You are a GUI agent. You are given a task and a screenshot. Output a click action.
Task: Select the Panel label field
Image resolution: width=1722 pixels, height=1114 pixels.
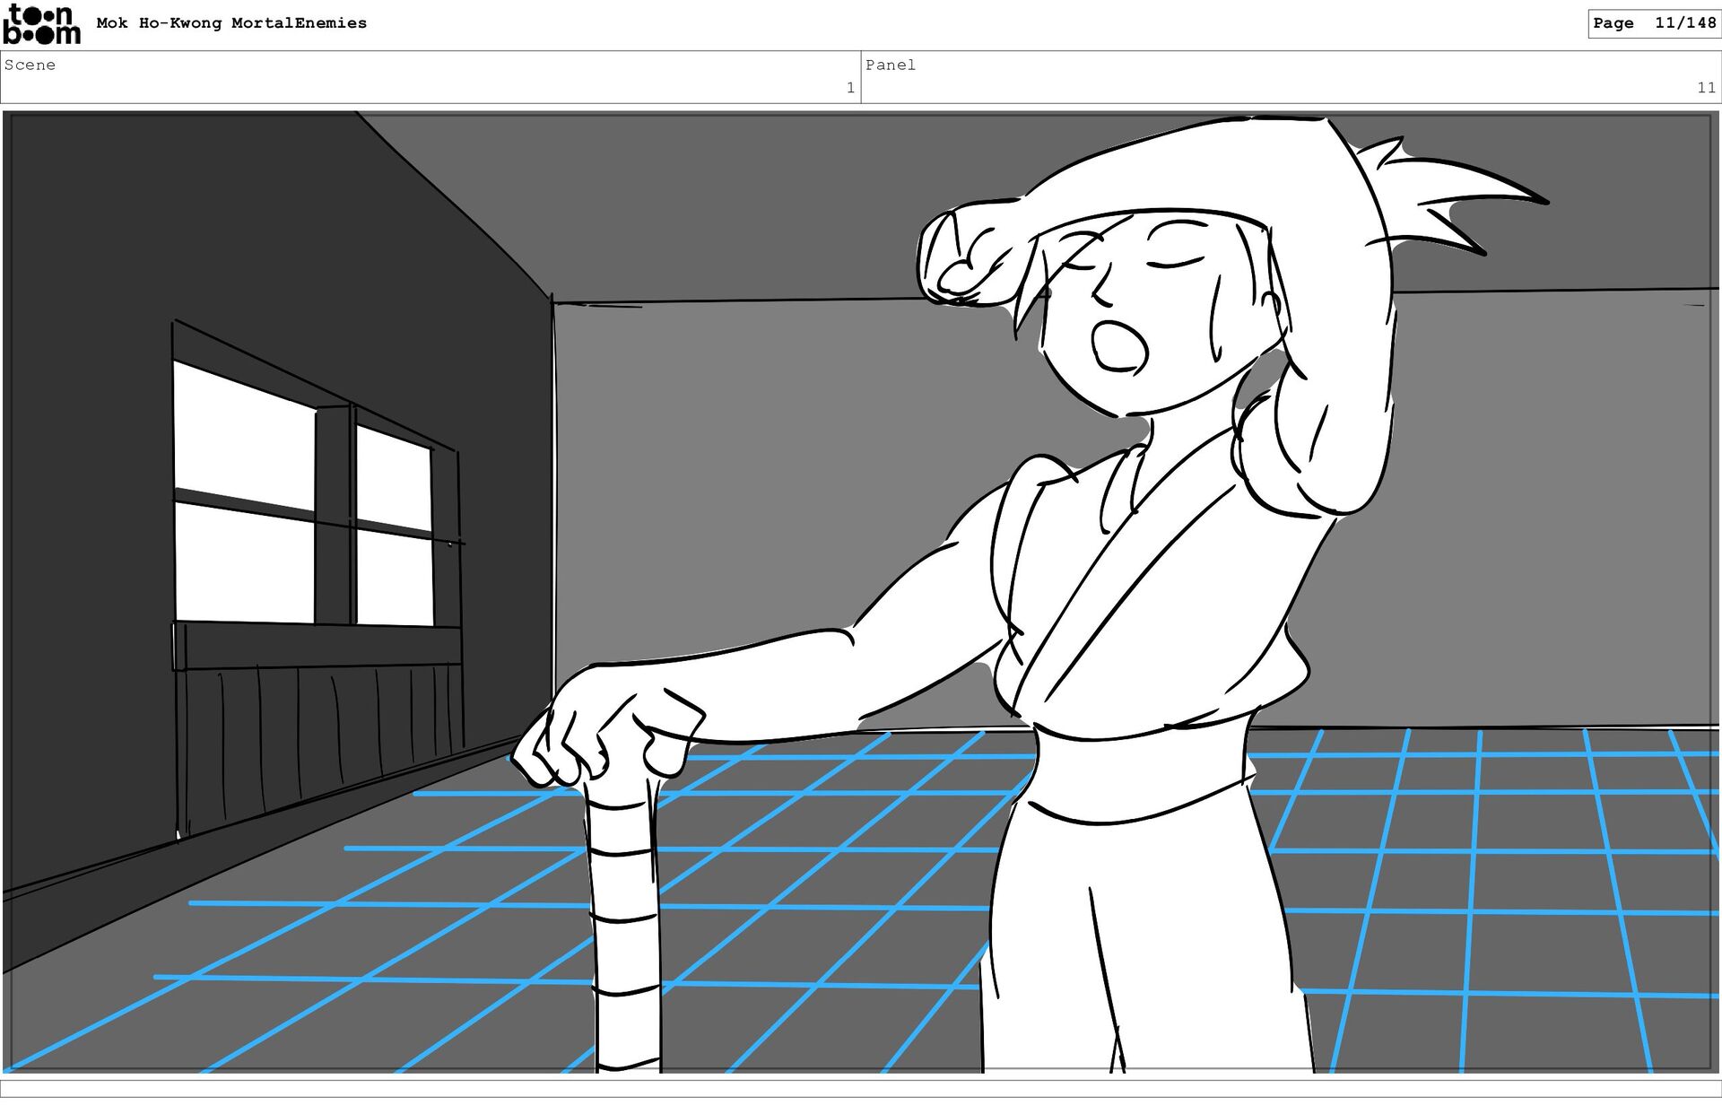coord(890,65)
